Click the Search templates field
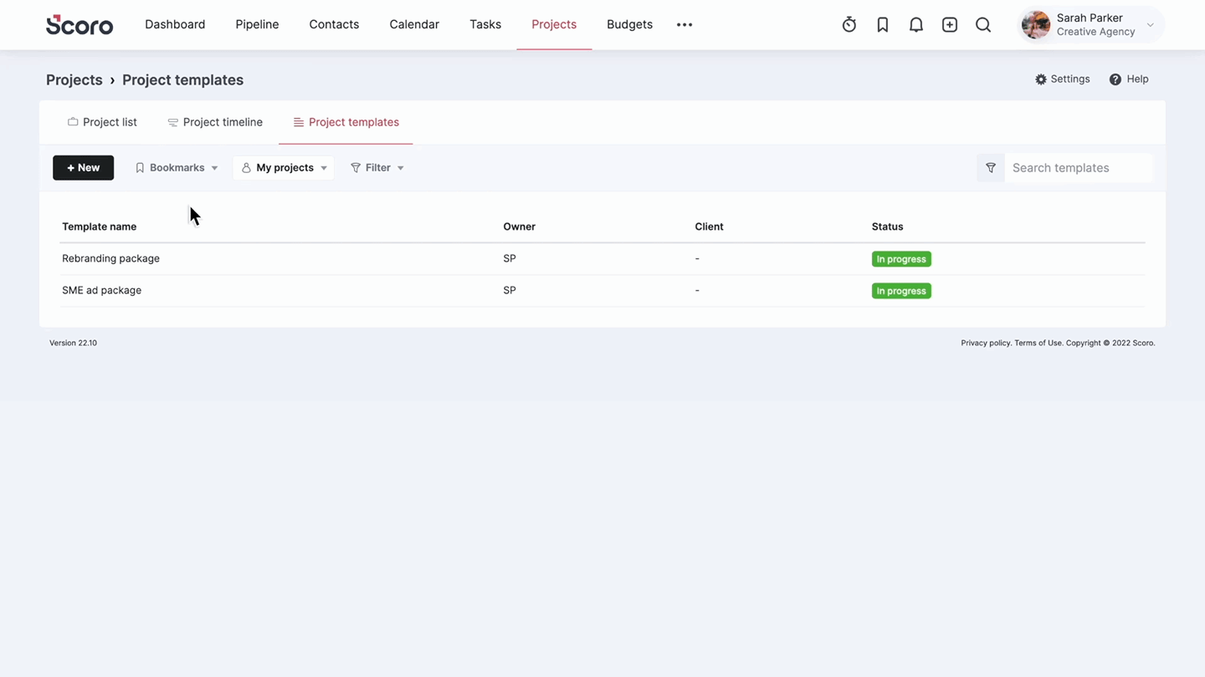1205x677 pixels. pos(1078,168)
